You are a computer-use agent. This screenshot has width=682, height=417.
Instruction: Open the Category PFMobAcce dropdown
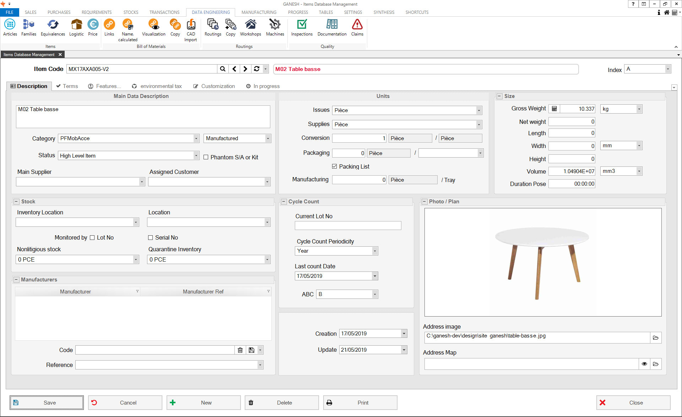point(196,138)
